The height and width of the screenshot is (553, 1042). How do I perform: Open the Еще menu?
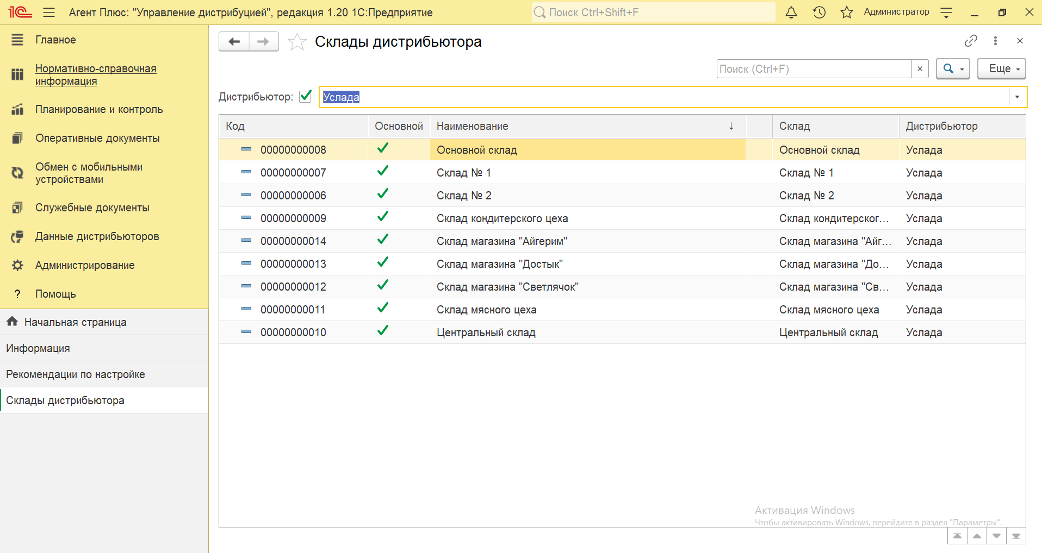point(1002,68)
